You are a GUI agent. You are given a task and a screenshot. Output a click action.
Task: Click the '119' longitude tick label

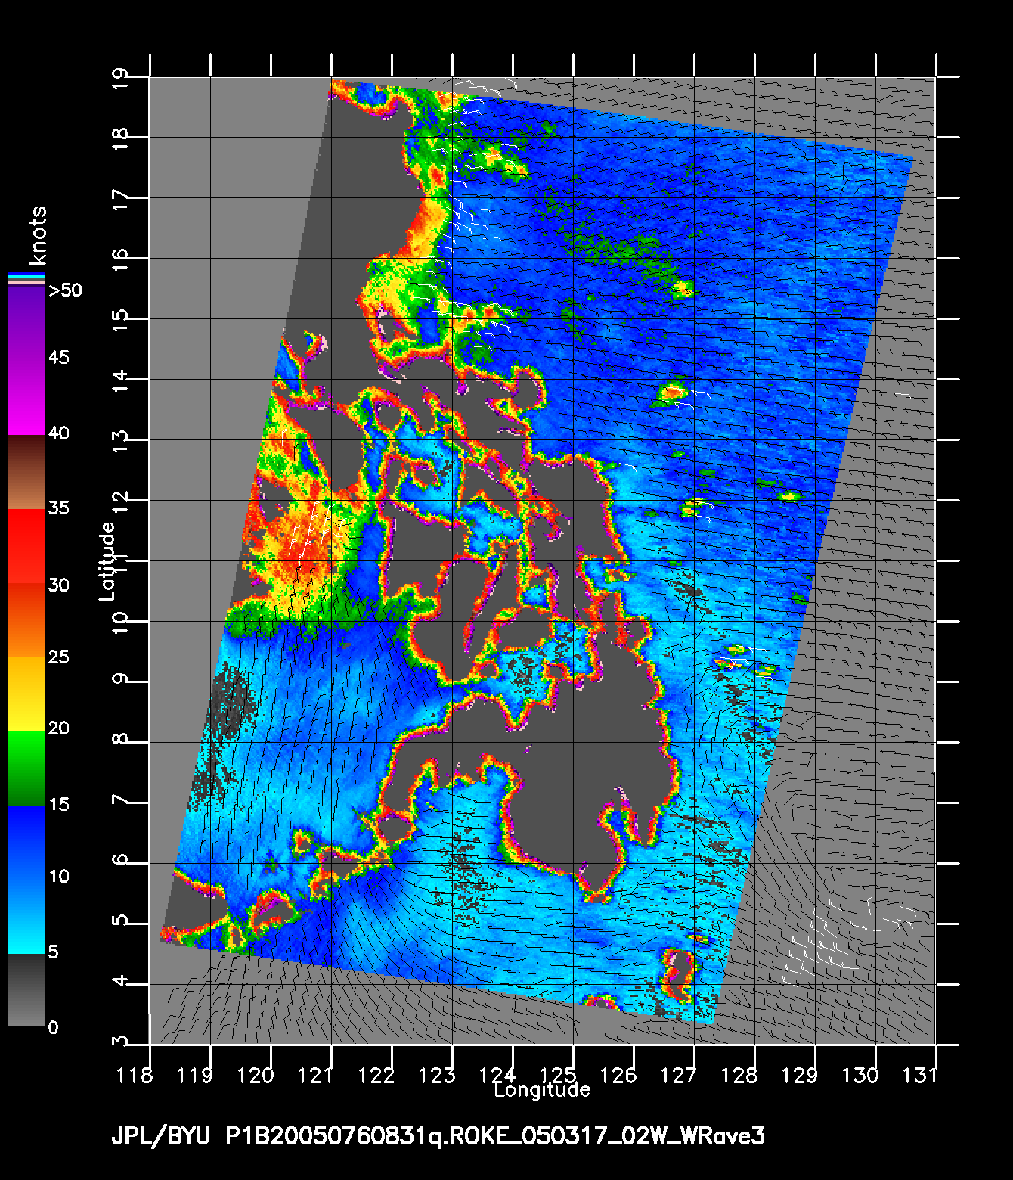195,1075
